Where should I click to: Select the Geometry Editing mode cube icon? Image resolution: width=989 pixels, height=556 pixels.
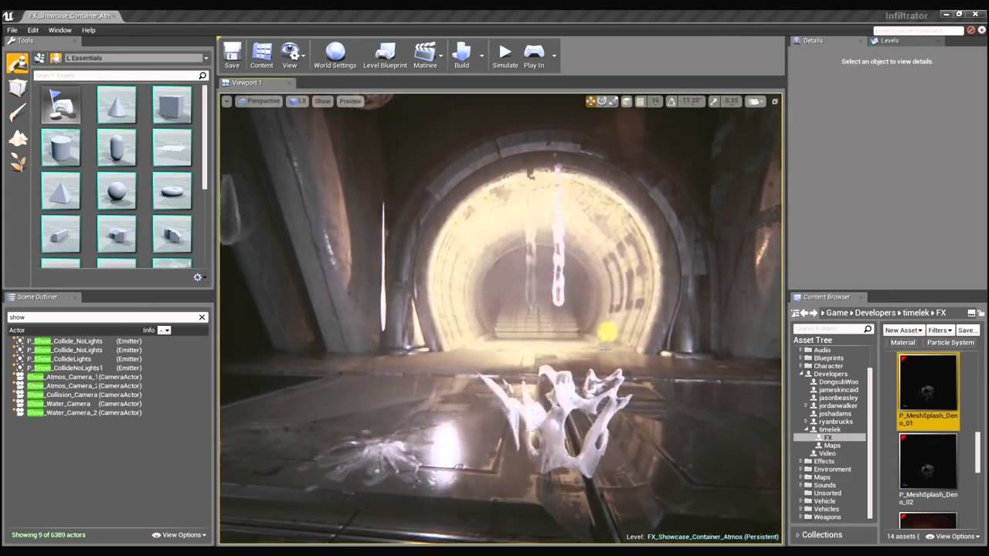pos(17,88)
